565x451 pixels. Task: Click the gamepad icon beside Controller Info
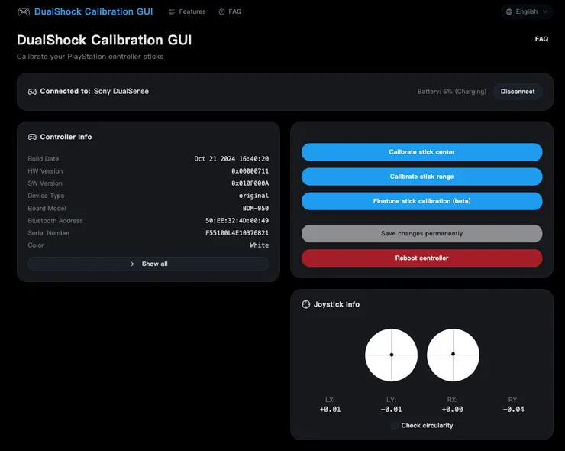(32, 137)
